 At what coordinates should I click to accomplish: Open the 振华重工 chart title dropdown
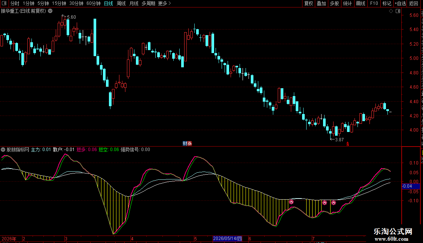point(50,11)
